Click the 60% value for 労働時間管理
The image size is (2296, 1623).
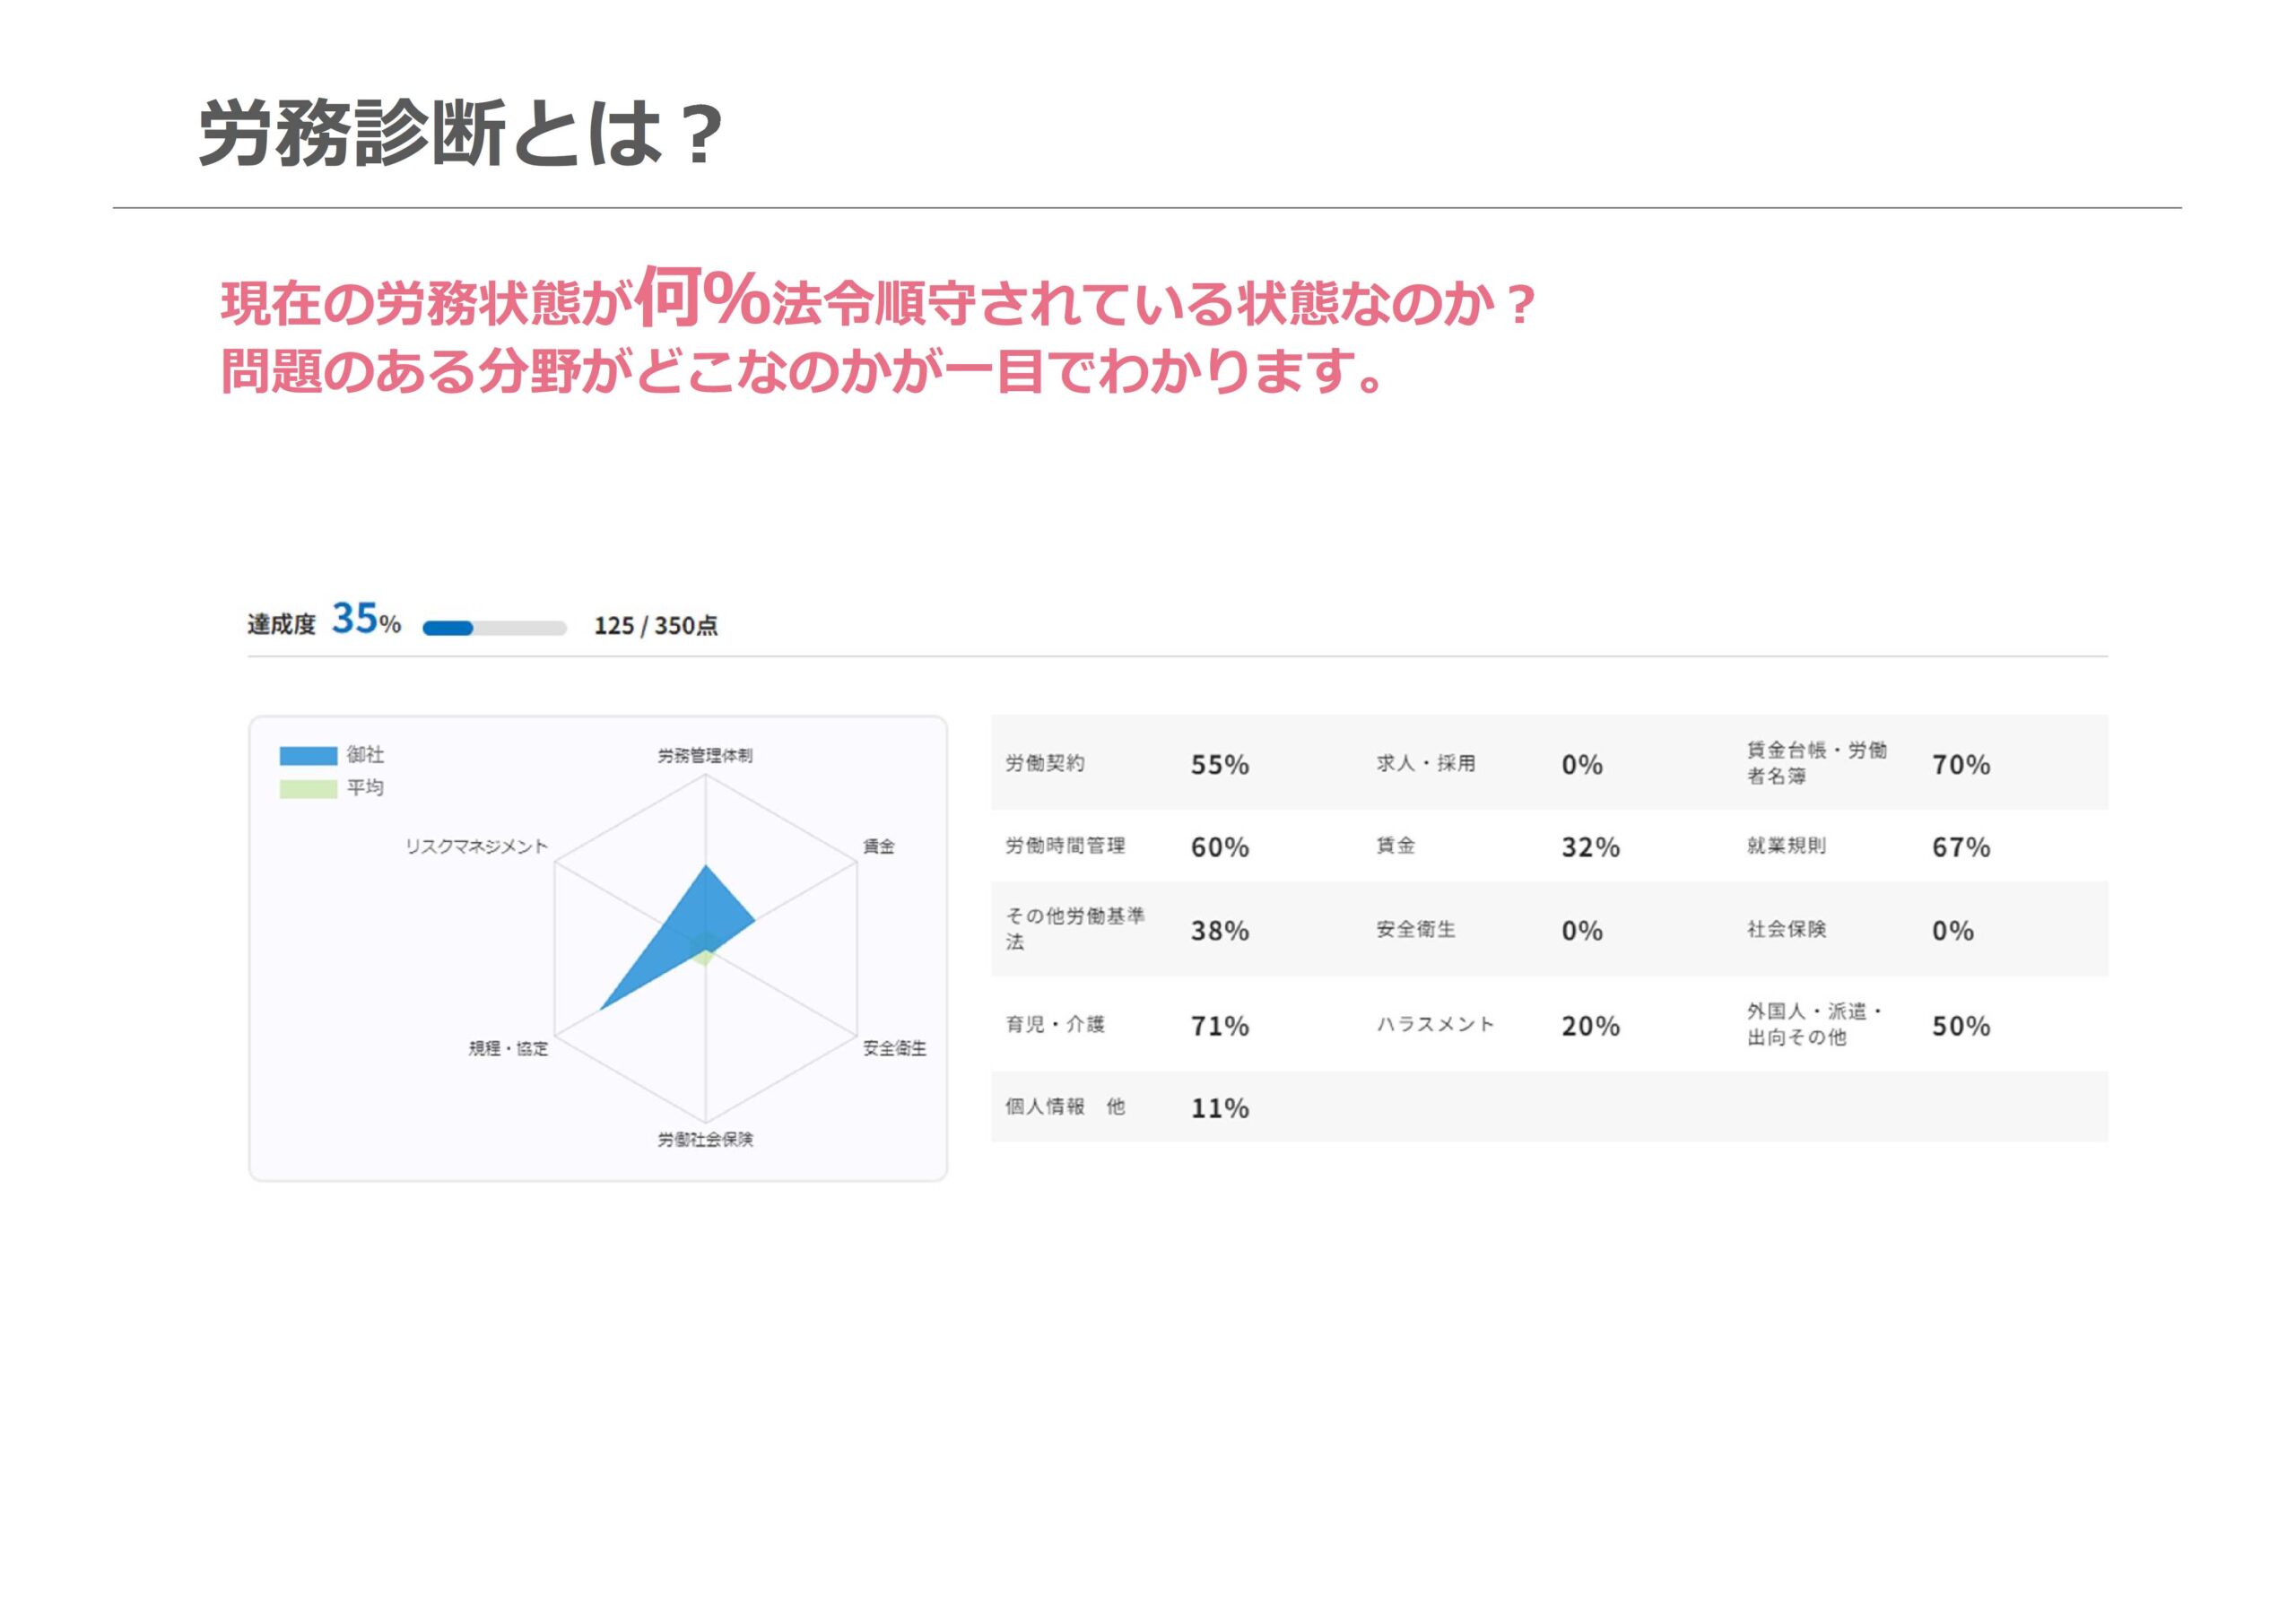(x=1219, y=848)
